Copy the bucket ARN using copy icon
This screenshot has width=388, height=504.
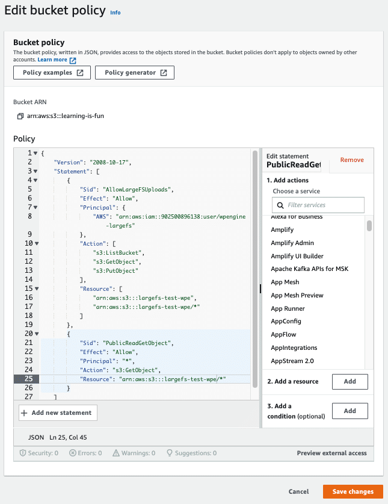click(x=20, y=116)
